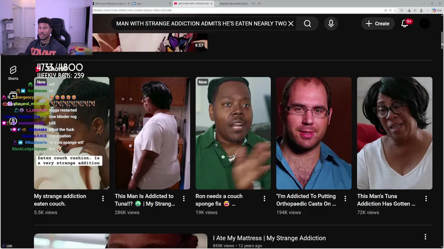444x249 pixels.
Task: Click the '5.5K views' text
Action: (45, 212)
